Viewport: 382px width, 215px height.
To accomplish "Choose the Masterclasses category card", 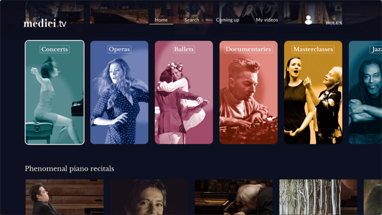I will point(313,92).
